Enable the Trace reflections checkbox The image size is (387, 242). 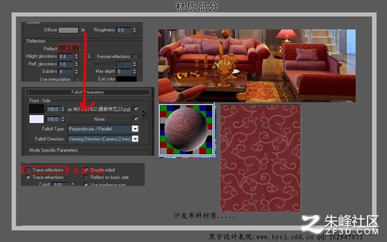[x=28, y=170]
